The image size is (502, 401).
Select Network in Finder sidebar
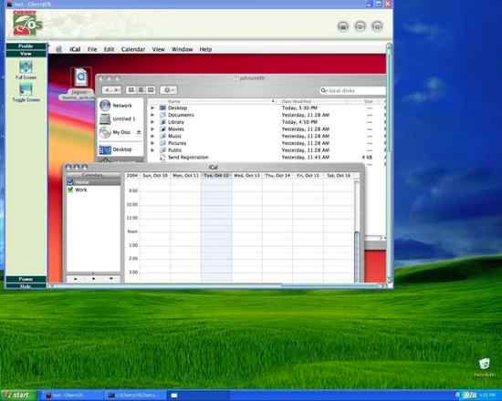115,106
